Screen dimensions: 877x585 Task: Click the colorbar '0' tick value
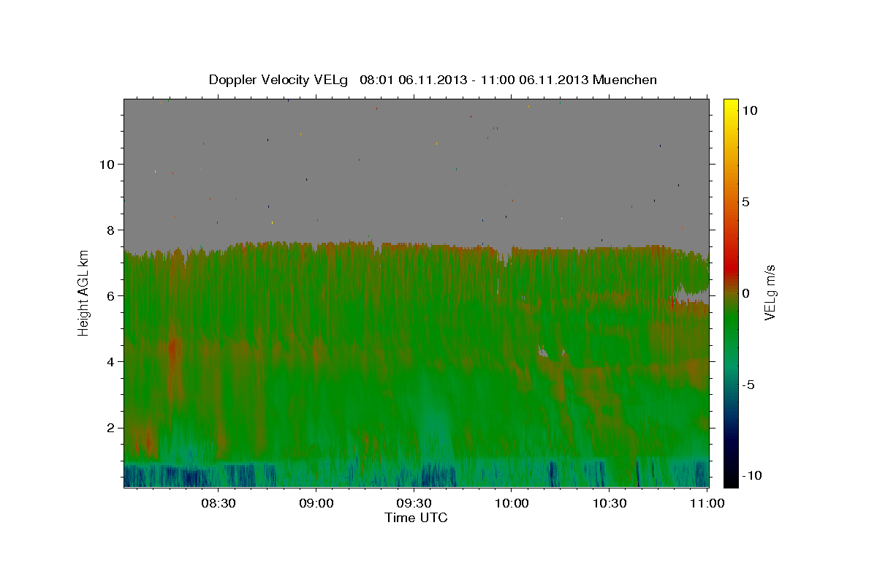pos(745,293)
